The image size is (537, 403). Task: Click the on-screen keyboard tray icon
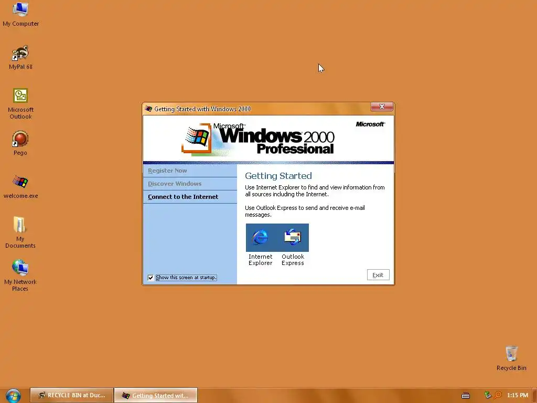click(x=466, y=396)
